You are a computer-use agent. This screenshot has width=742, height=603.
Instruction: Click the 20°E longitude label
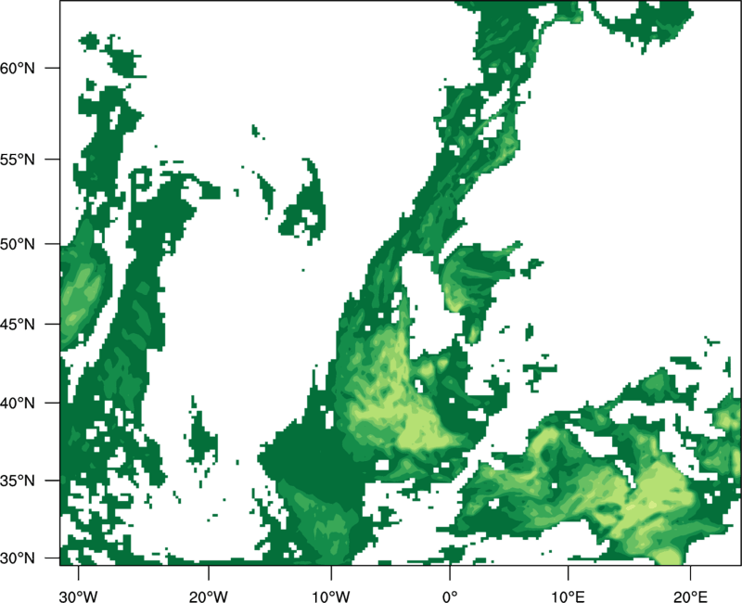tap(690, 597)
